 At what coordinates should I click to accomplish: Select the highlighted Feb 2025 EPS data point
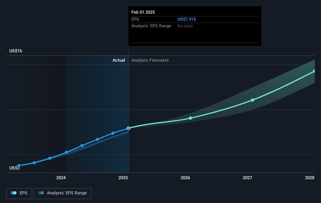(128, 128)
